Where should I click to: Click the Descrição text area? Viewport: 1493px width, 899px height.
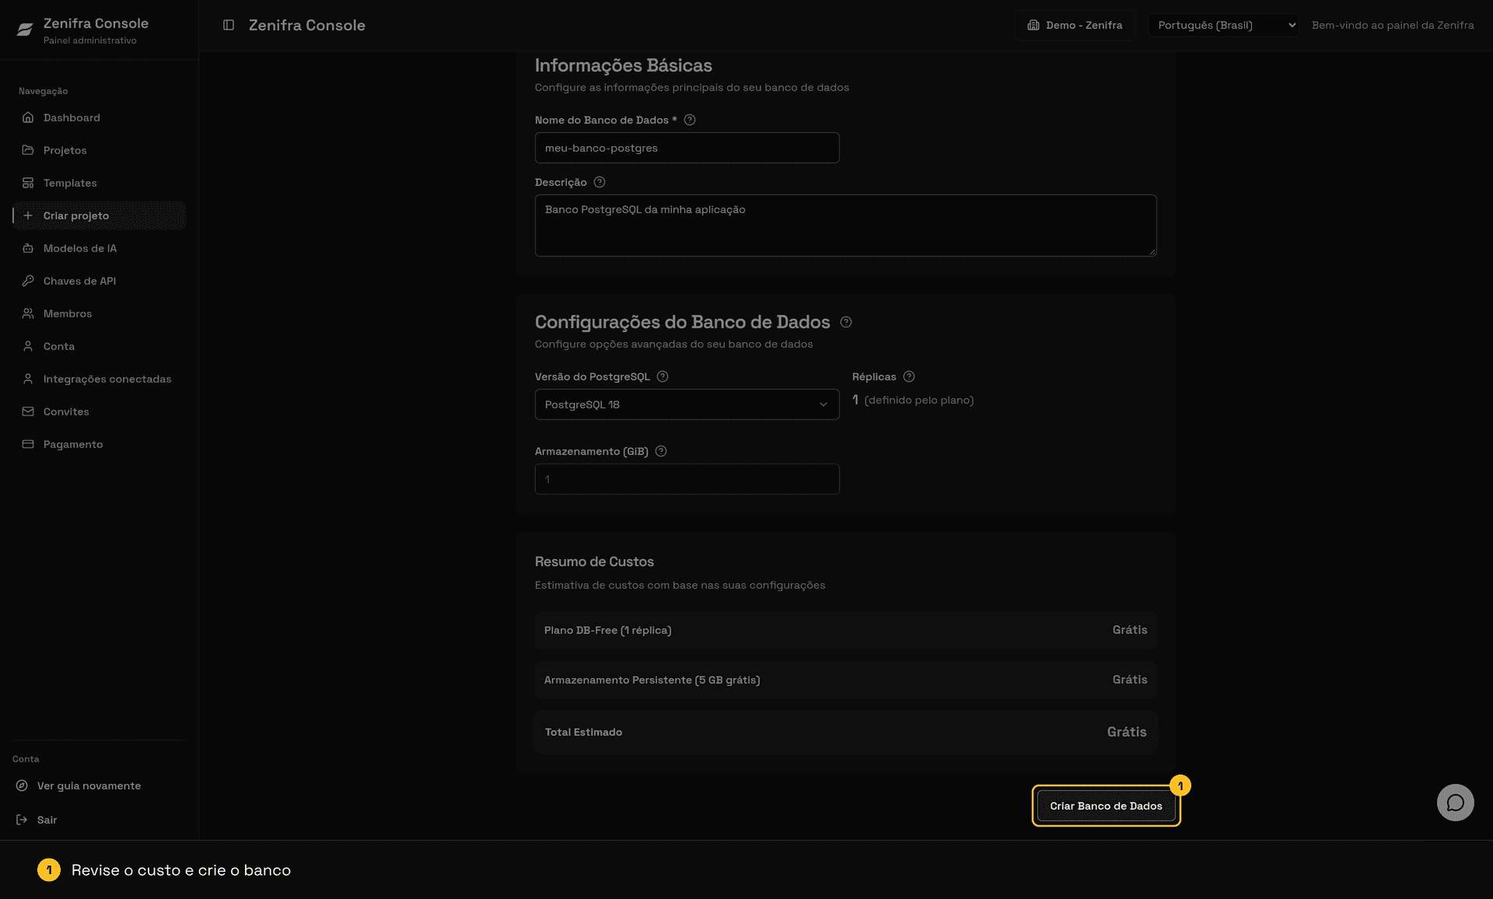(x=846, y=226)
